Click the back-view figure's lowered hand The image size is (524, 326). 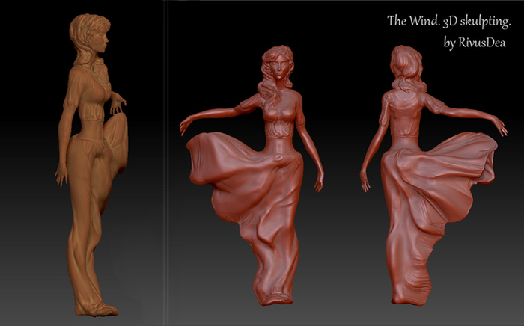pos(365,182)
